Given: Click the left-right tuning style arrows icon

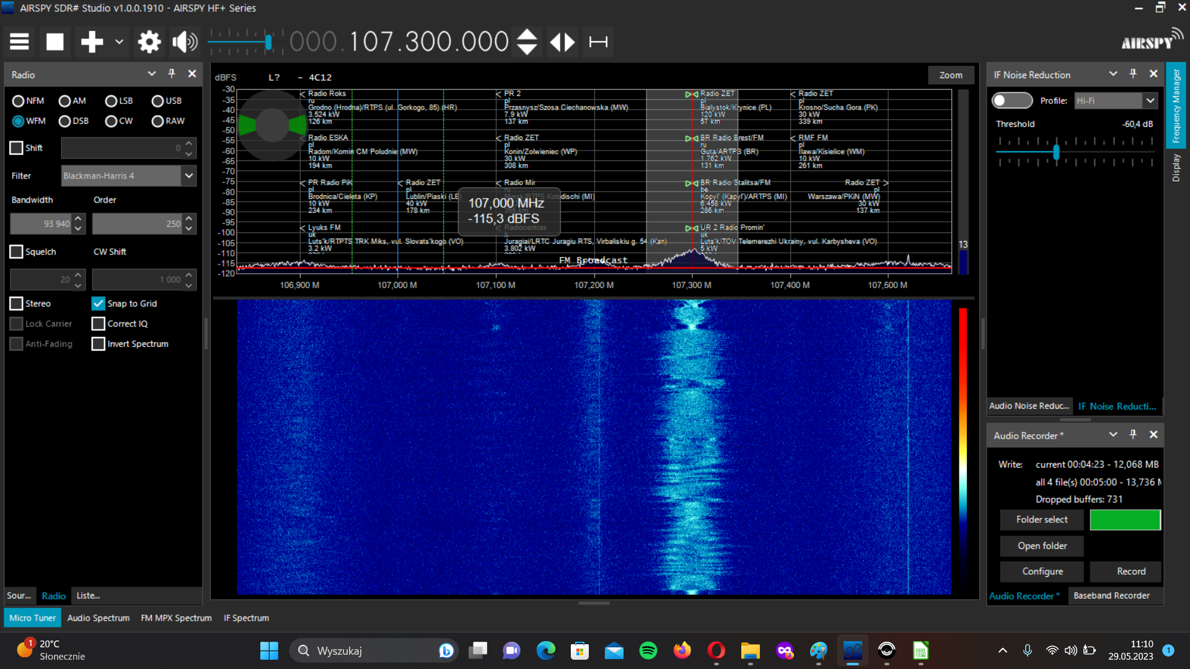Looking at the screenshot, I should pos(562,42).
